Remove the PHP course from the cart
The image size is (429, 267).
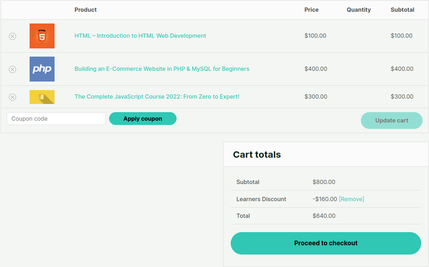(12, 69)
